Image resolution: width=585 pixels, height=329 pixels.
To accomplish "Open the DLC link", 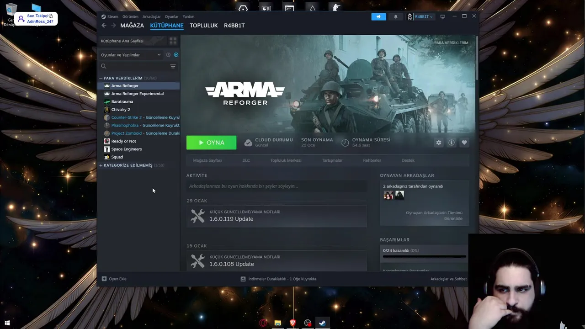I will click(x=246, y=160).
